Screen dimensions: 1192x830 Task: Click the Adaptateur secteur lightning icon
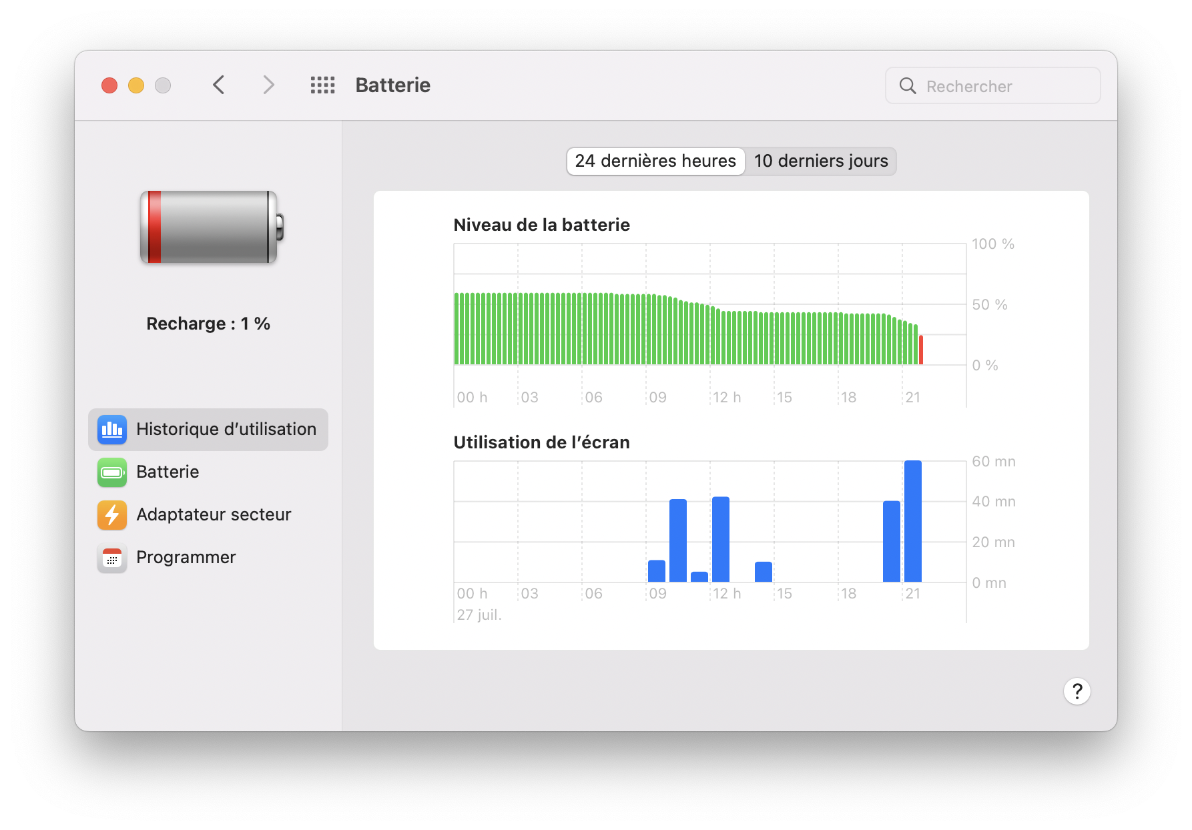(x=111, y=515)
